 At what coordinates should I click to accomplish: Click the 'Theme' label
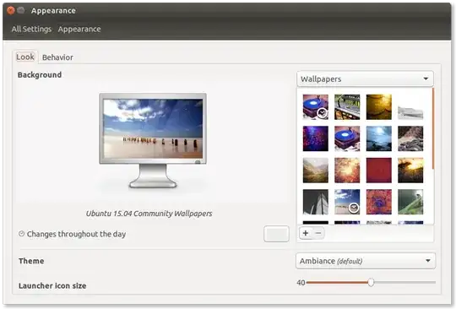(31, 261)
